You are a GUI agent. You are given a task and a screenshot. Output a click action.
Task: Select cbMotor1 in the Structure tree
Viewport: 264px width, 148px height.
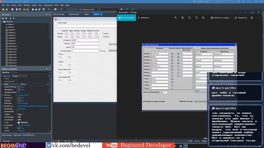point(12,30)
